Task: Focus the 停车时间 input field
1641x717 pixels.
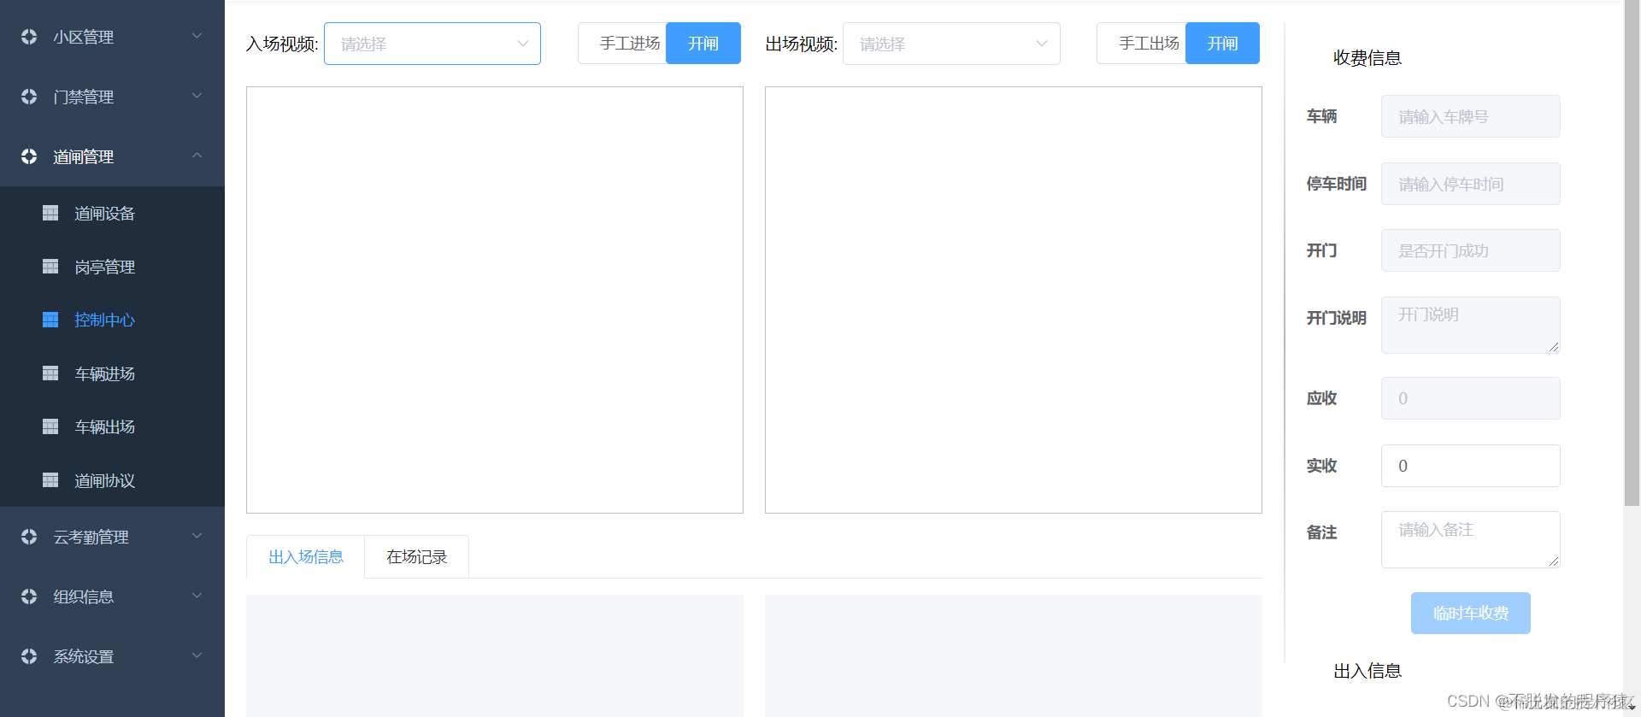Action: coord(1471,184)
